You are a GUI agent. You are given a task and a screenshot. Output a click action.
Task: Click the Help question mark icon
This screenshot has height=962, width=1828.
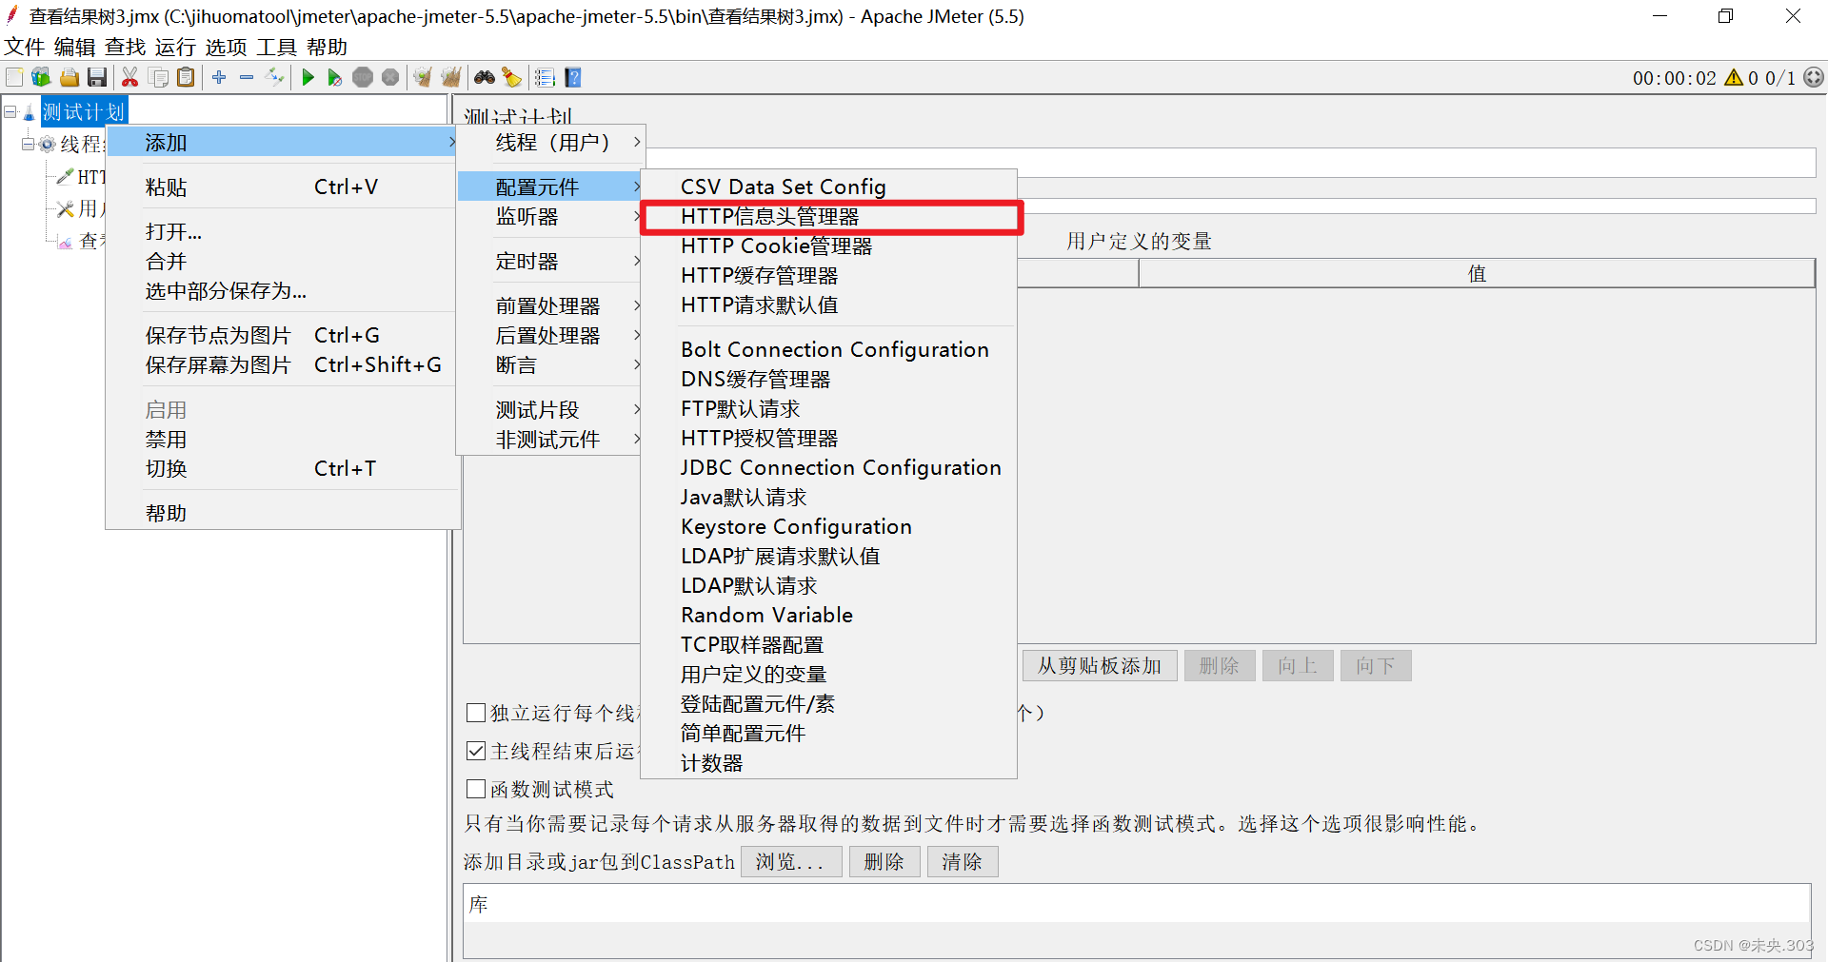tap(573, 77)
